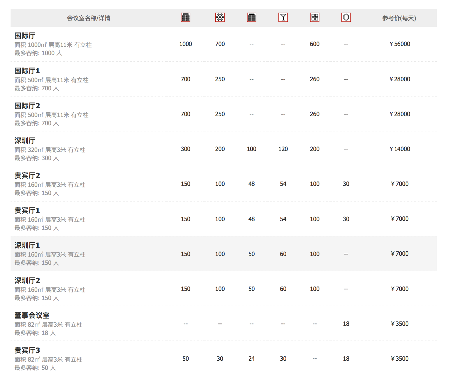The width and height of the screenshot is (457, 386).
Task: Open the 国际厅 room title
Action: pos(25,36)
